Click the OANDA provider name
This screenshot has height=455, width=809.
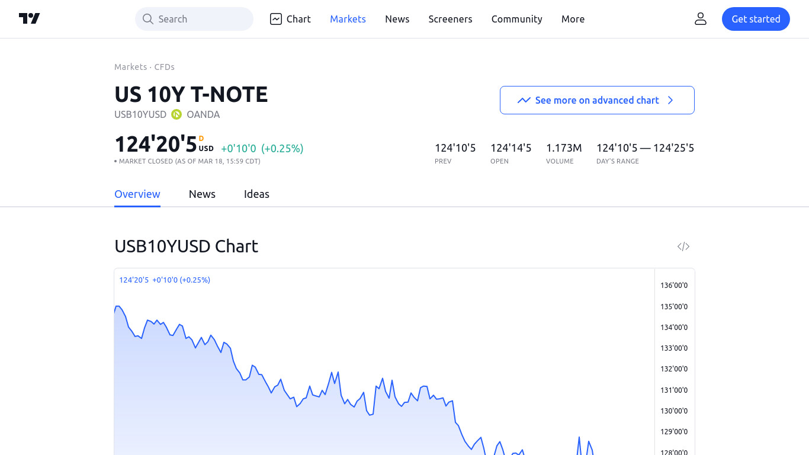coord(203,114)
